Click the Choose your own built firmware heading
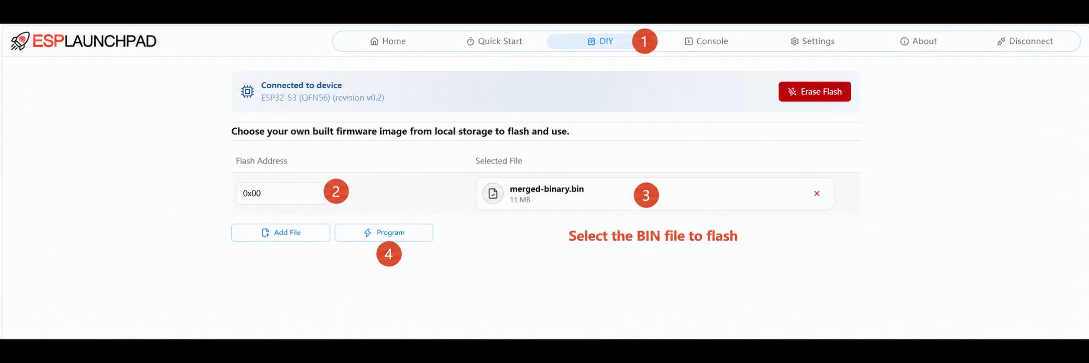 pyautogui.click(x=400, y=131)
